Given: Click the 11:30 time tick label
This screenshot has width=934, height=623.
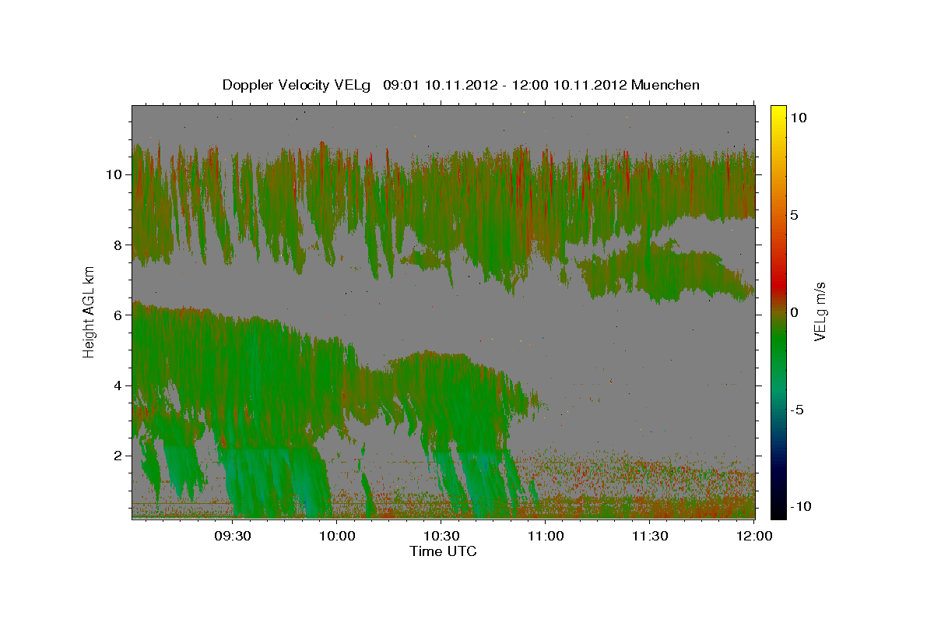Looking at the screenshot, I should [649, 536].
